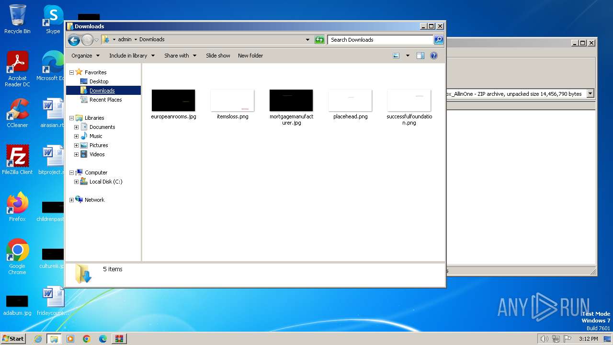Select Local Disk (C:)
613x345 pixels.
pyautogui.click(x=105, y=182)
